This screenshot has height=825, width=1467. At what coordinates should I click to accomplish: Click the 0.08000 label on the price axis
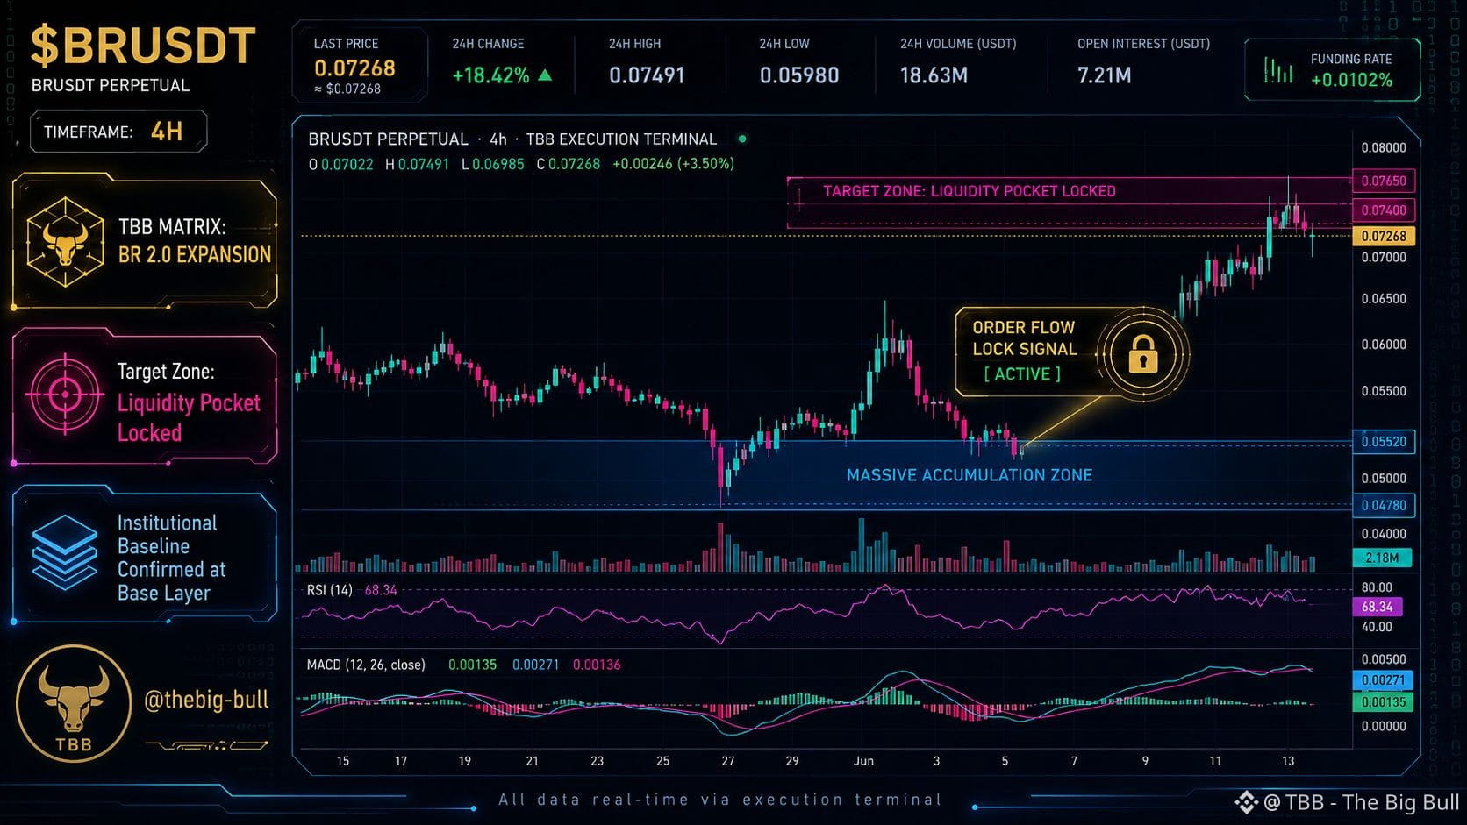pyautogui.click(x=1384, y=147)
